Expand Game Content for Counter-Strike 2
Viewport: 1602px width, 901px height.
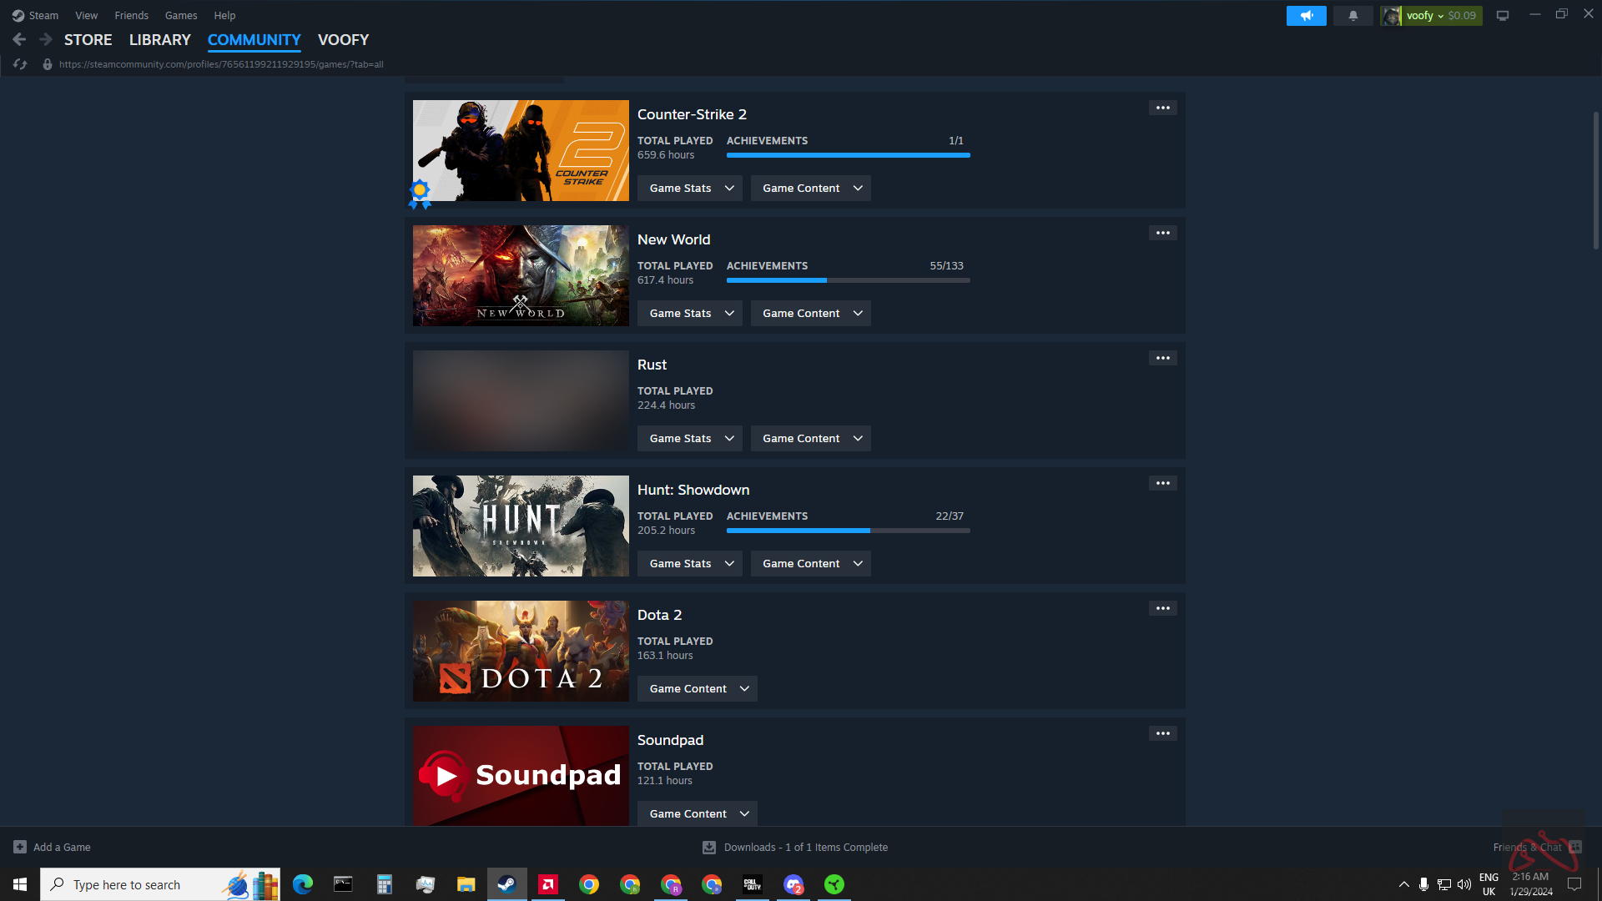[x=810, y=189]
